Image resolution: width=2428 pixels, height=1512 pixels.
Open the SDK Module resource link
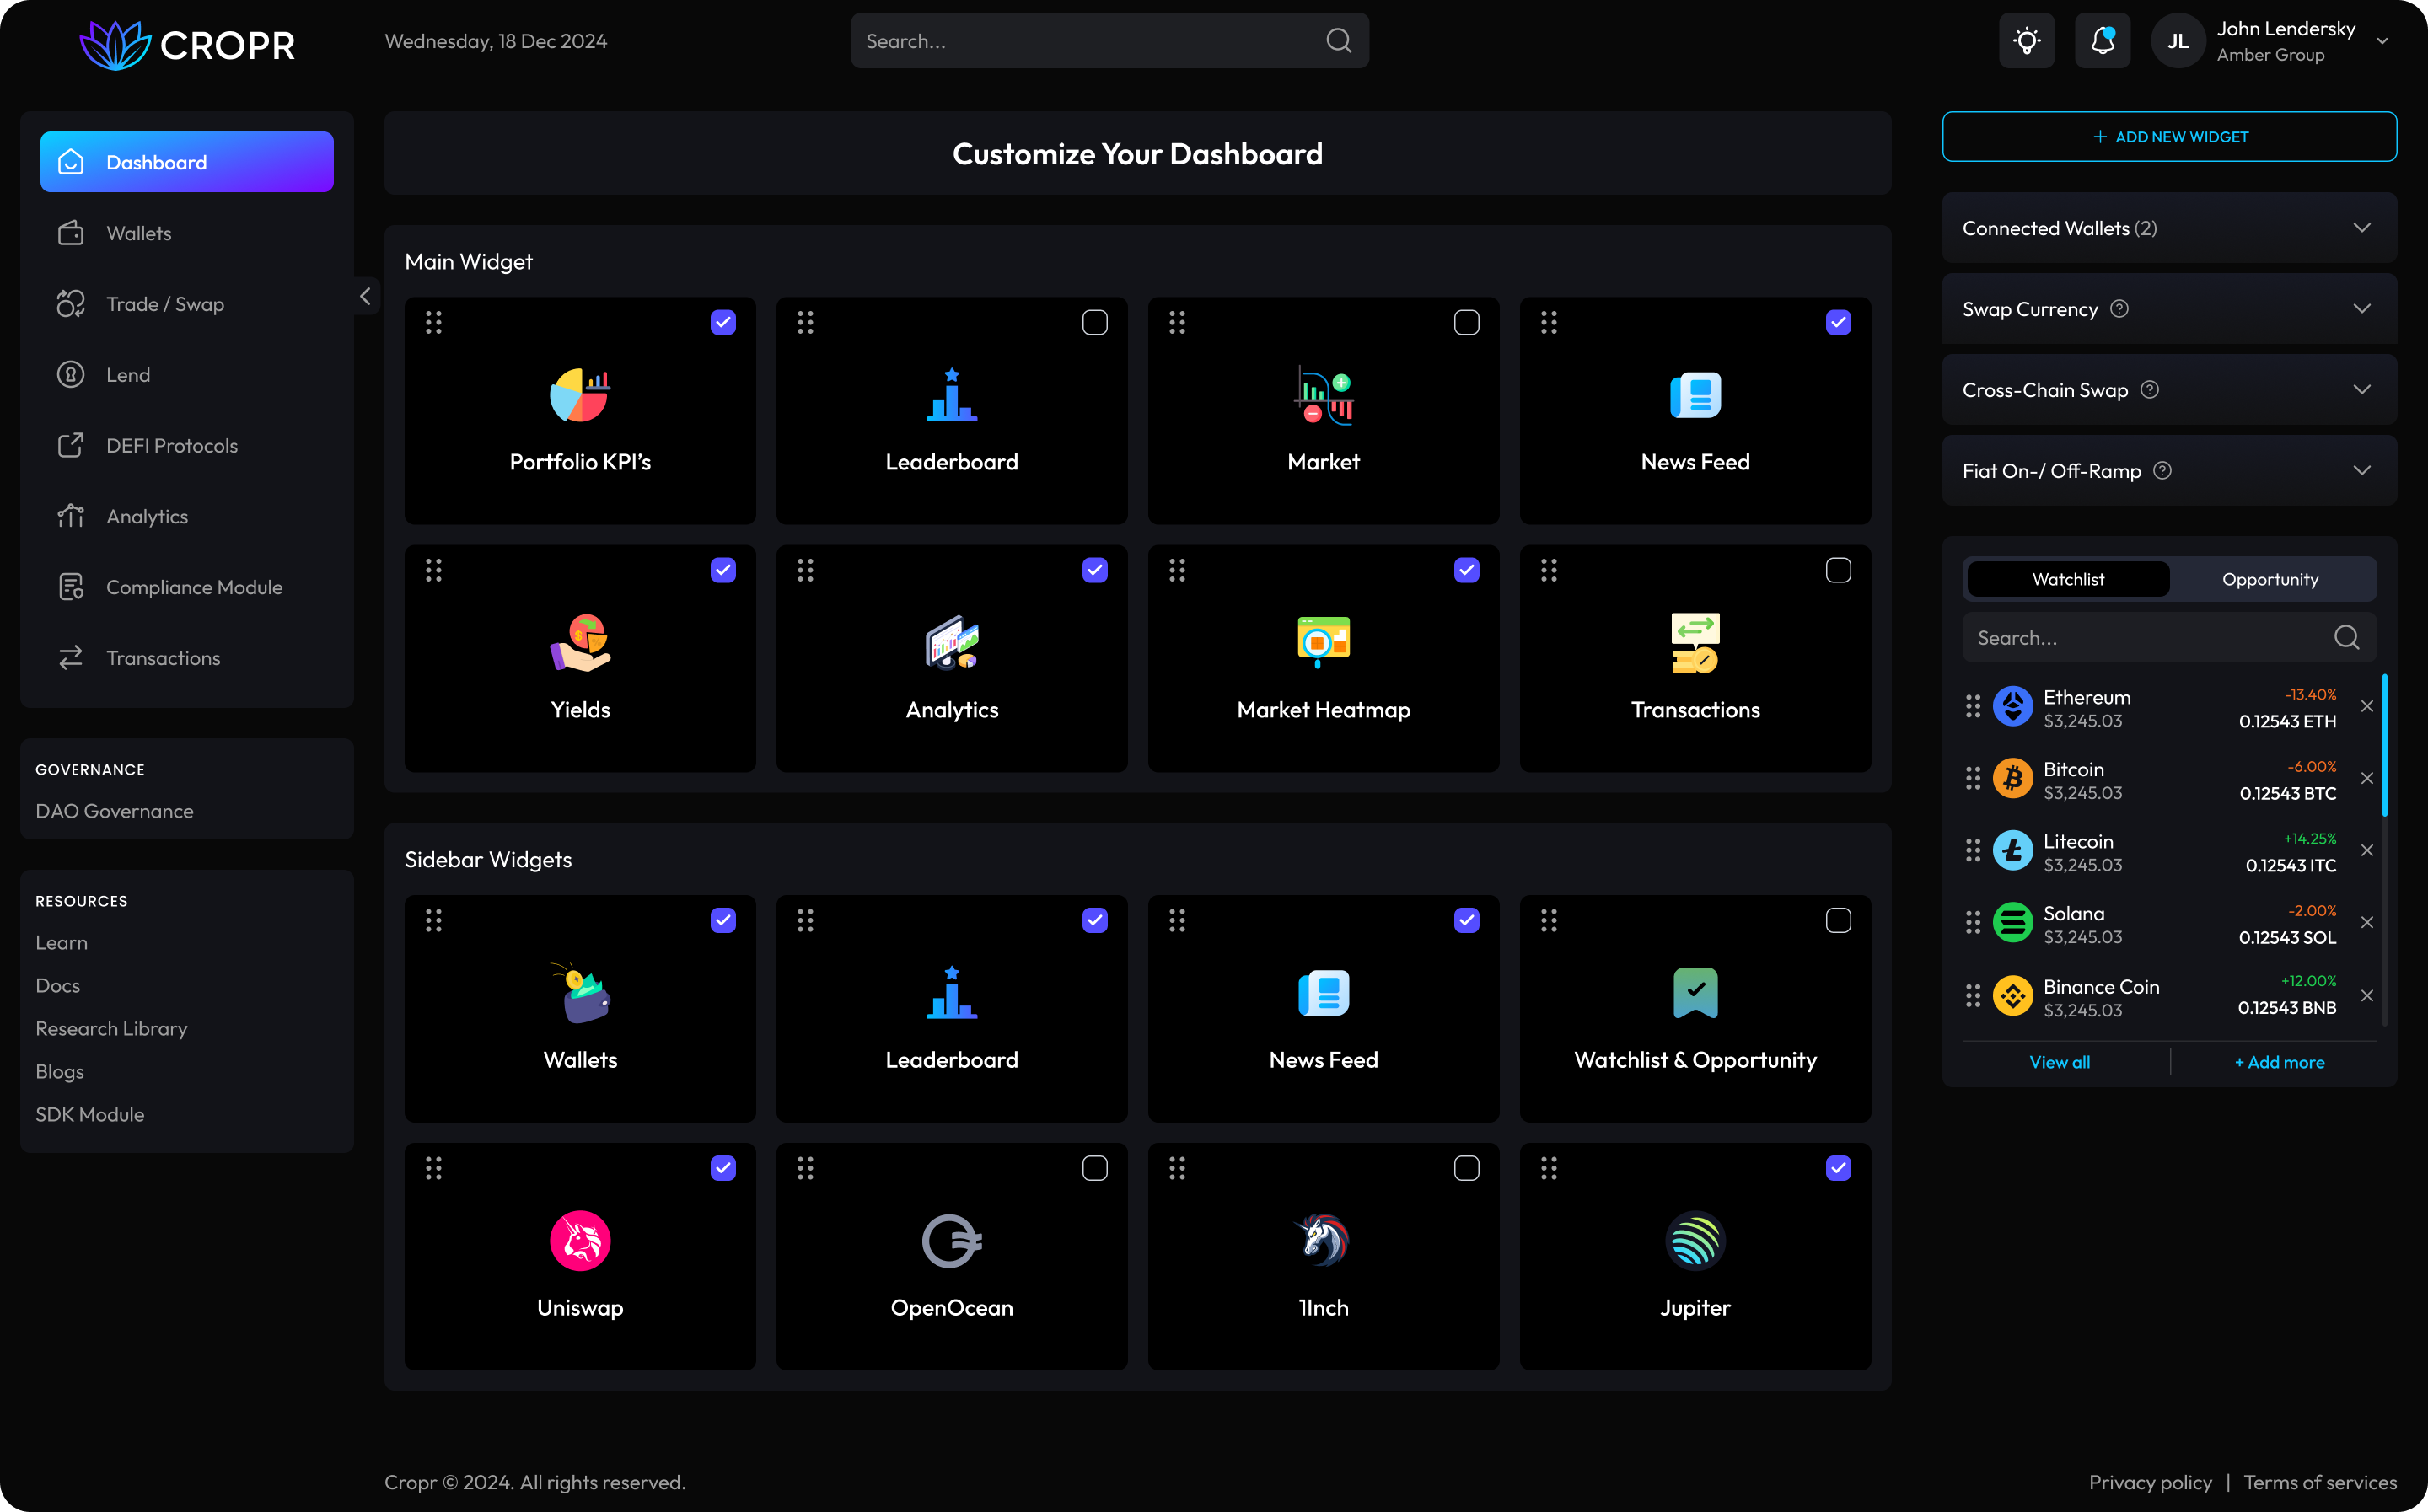tap(90, 1114)
